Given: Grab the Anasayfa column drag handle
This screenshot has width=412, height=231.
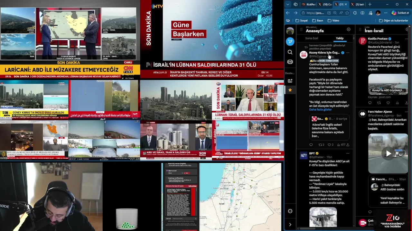Looking at the screenshot, I should point(301,30).
